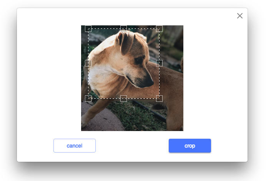Click the cancel button
The image size is (266, 181).
(x=75, y=146)
